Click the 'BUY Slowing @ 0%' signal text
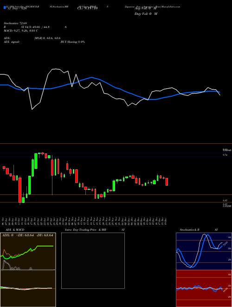The height and width of the screenshot is (307, 232). point(73,42)
